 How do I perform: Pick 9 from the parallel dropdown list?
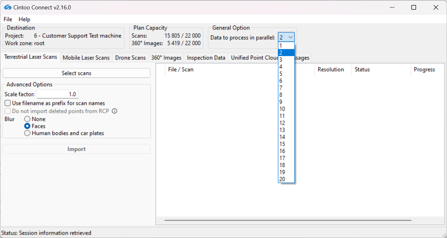[286, 102]
